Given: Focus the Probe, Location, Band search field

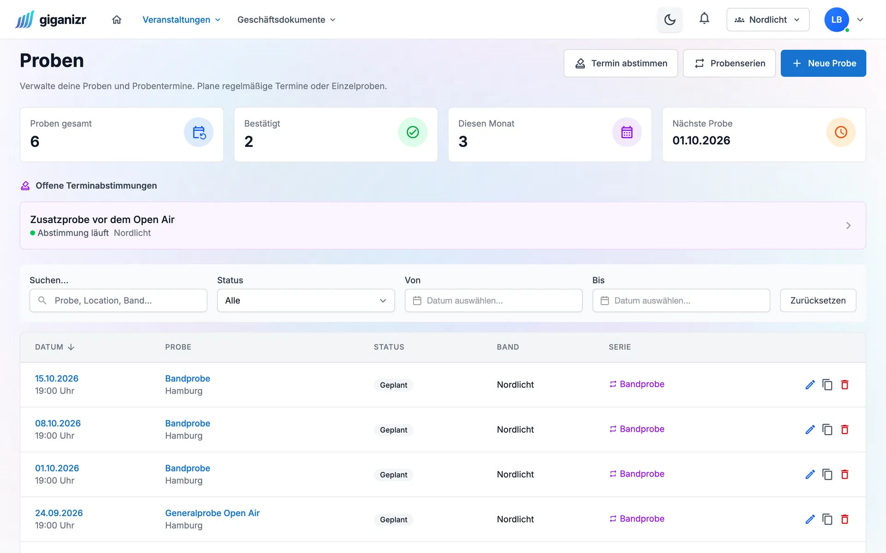Looking at the screenshot, I should (118, 300).
